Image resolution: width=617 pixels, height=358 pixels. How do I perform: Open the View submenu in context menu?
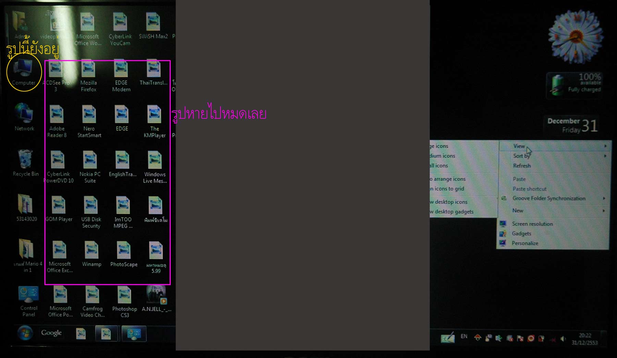click(x=555, y=146)
